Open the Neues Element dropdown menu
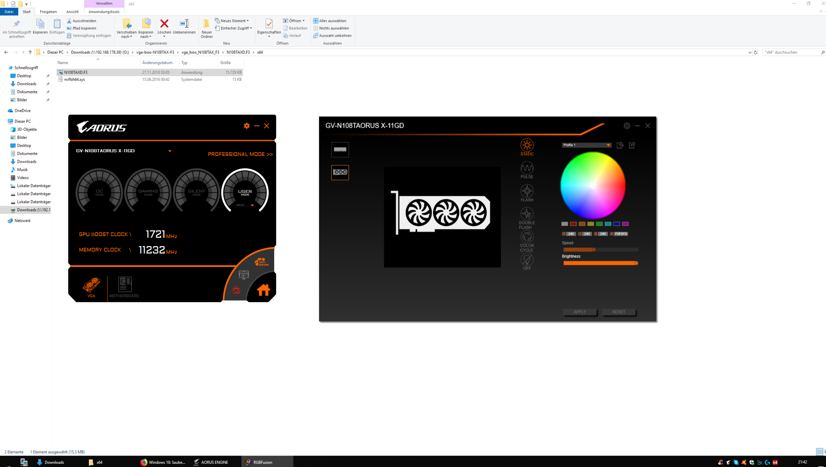Image resolution: width=826 pixels, height=467 pixels. click(232, 21)
